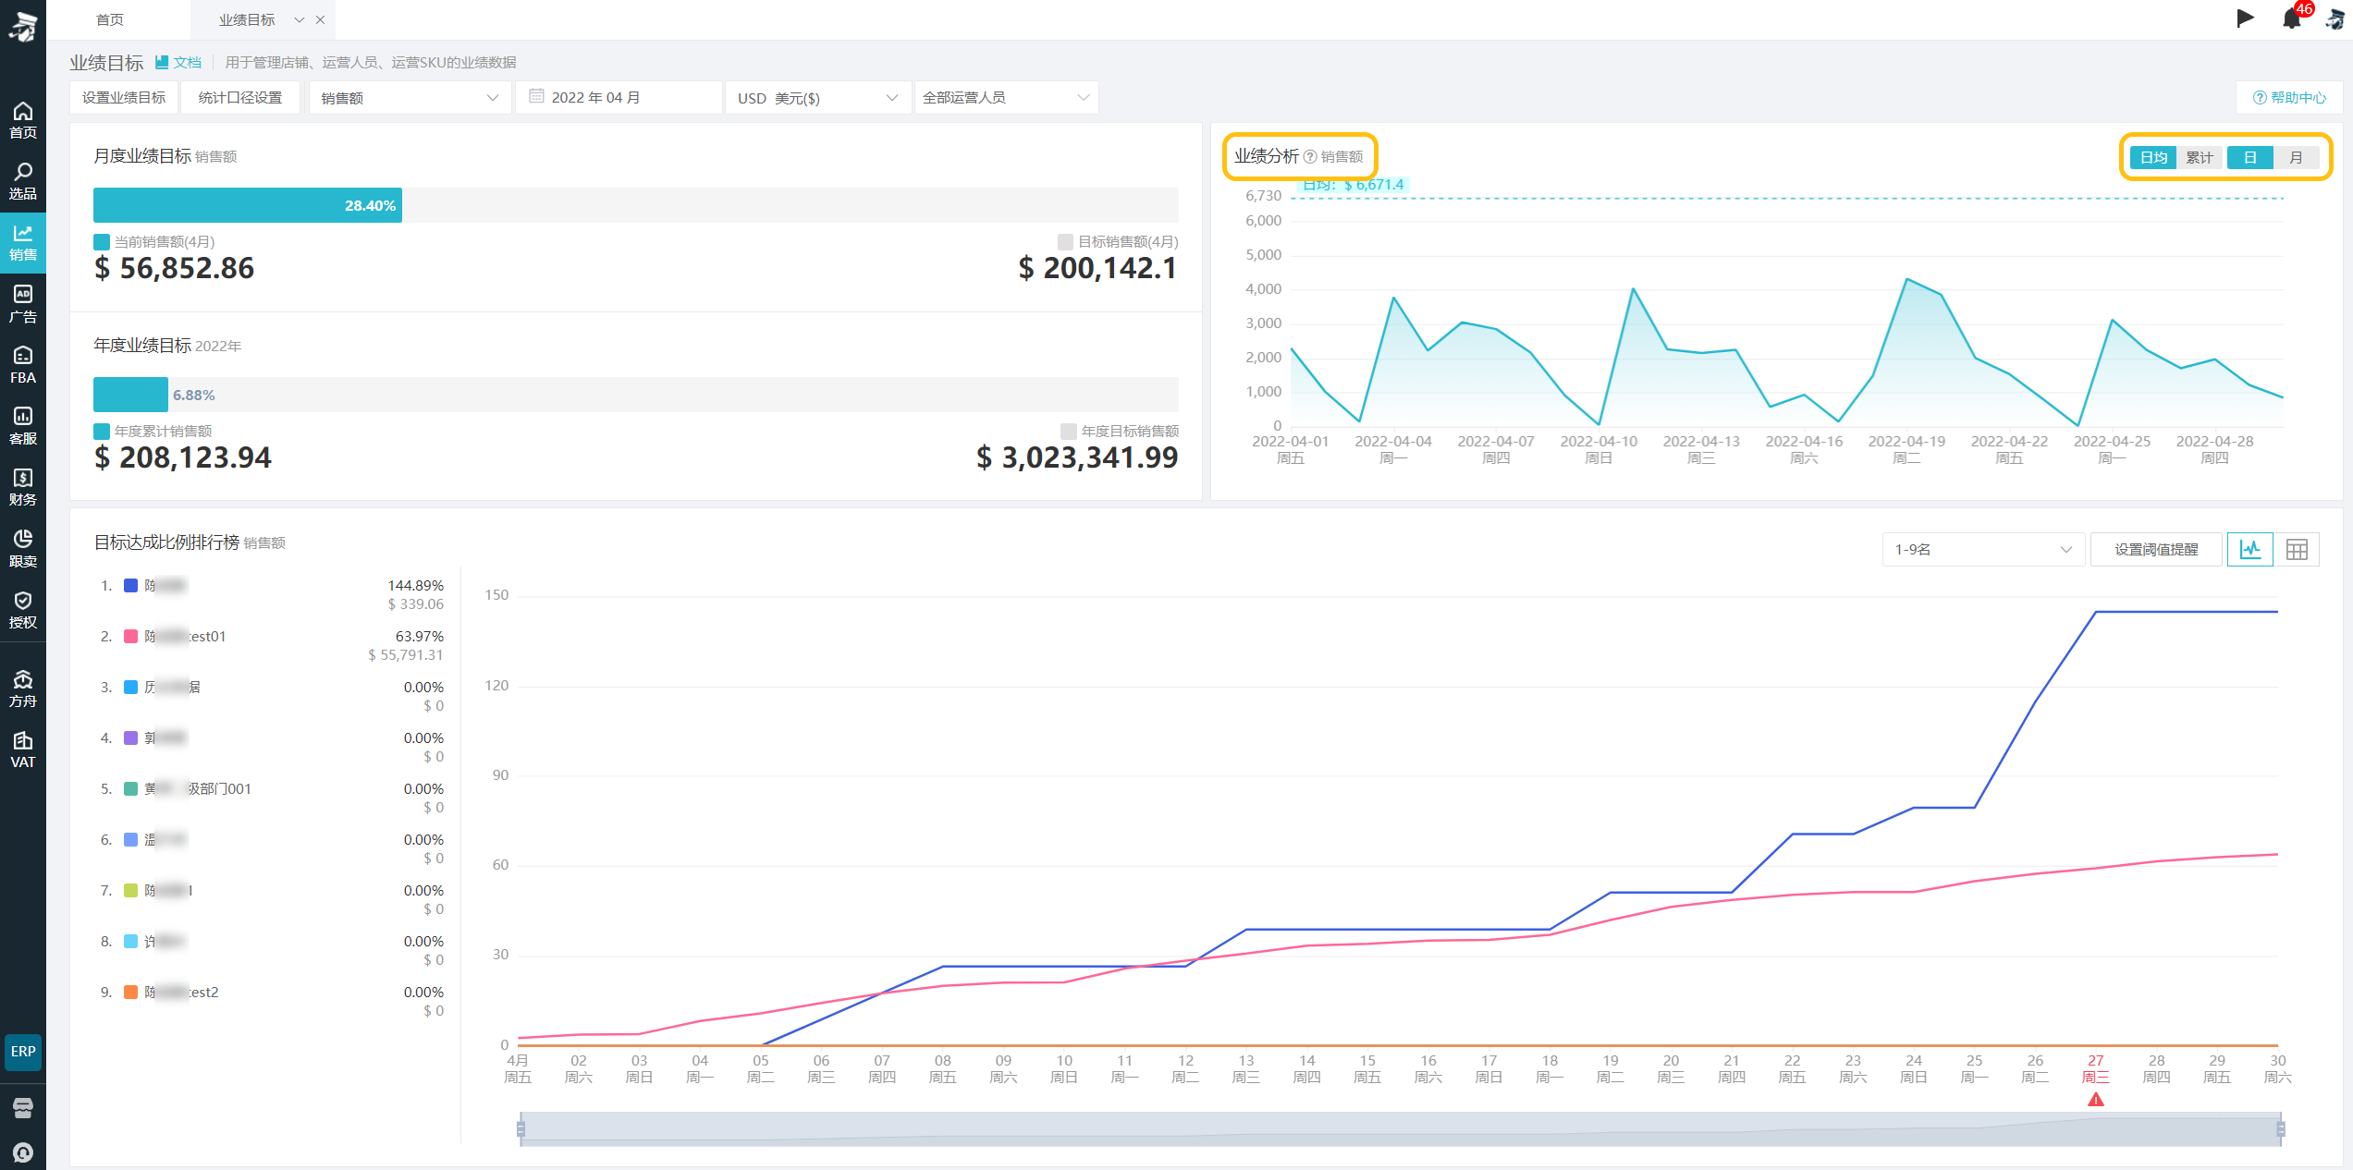This screenshot has height=1170, width=2353.
Task: Click the 设置业绩目标 button
Action: click(x=124, y=97)
